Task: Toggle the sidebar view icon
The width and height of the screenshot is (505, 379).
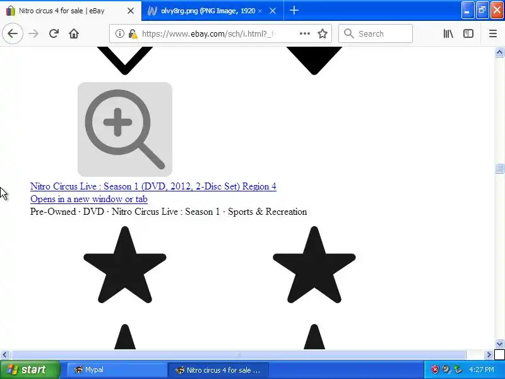Action: point(468,33)
